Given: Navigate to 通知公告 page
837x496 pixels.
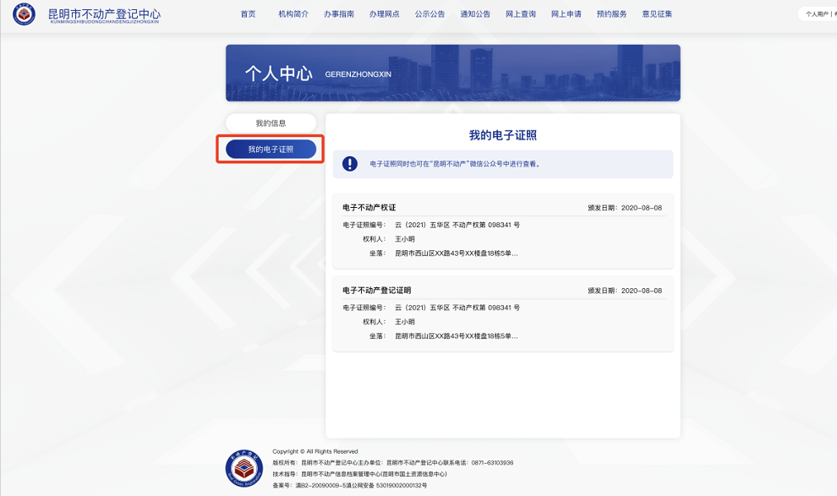Looking at the screenshot, I should [x=475, y=14].
